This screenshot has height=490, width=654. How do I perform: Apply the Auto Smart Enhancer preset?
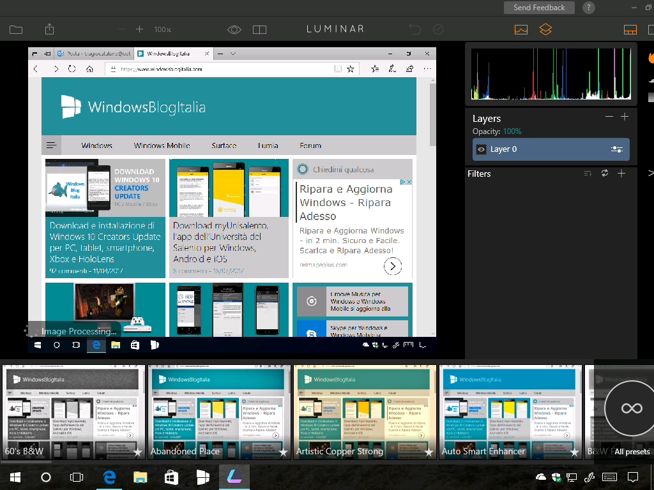(510, 412)
